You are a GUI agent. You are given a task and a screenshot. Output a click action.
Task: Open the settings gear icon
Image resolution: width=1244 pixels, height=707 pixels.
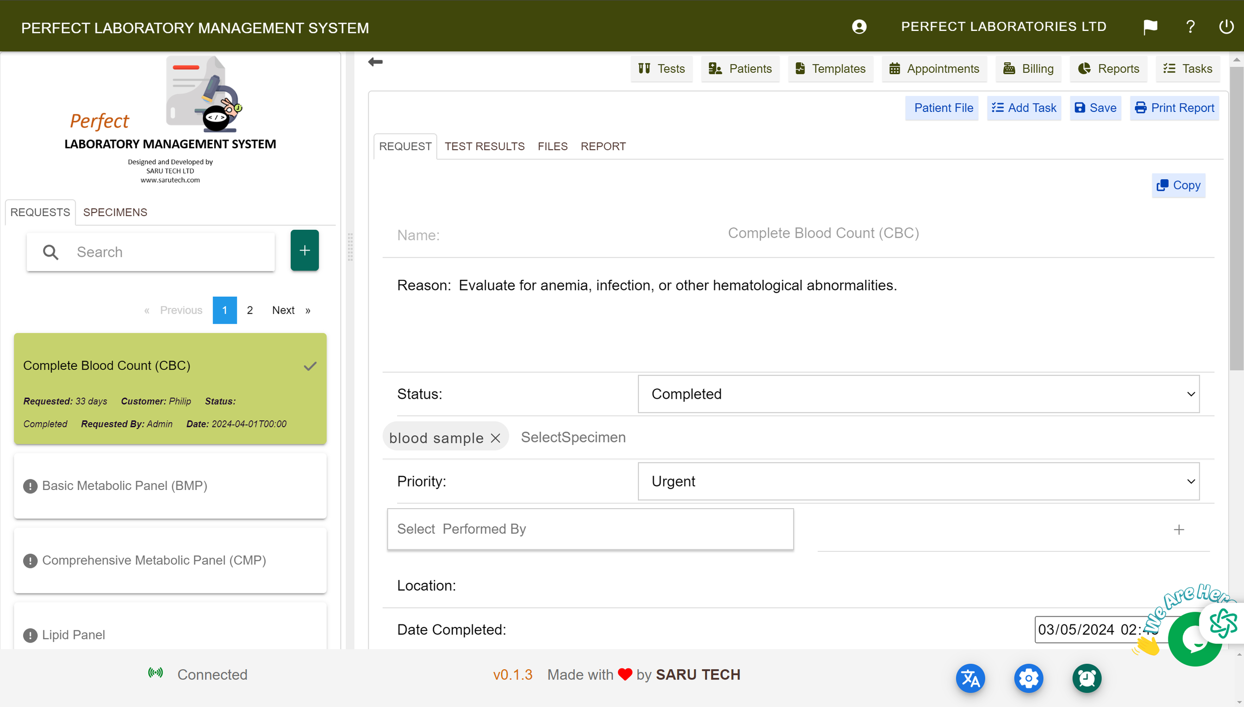[x=1028, y=678]
